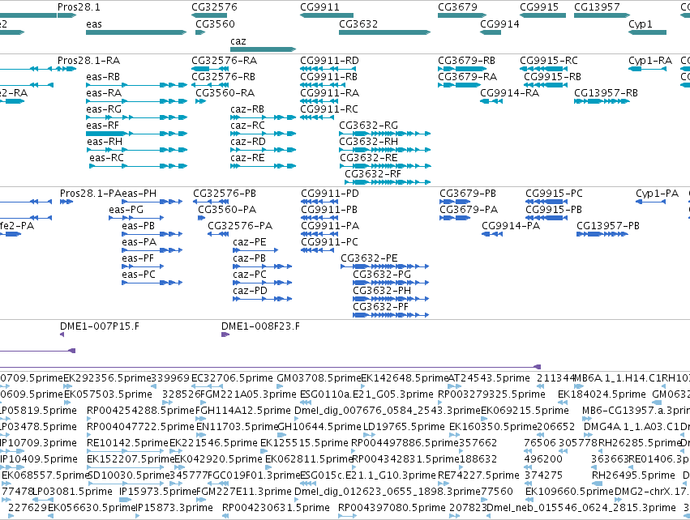Click the caz-RC transcript label
The image size is (690, 520).
pyautogui.click(x=248, y=126)
